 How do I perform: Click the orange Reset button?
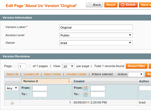pyautogui.click(x=111, y=5)
